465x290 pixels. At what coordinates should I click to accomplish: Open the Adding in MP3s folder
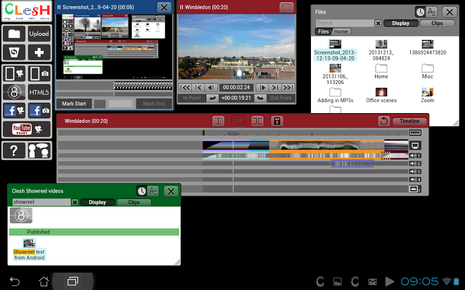pos(335,95)
